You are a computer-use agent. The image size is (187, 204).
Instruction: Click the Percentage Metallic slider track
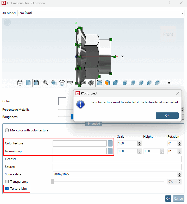[66, 109]
